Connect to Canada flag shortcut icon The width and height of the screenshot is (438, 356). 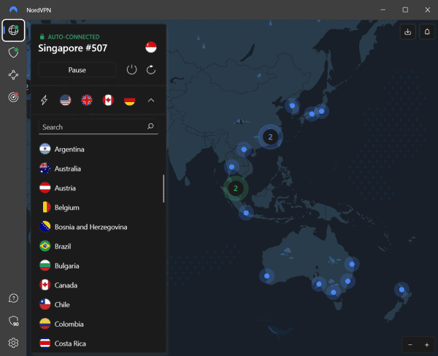point(108,100)
